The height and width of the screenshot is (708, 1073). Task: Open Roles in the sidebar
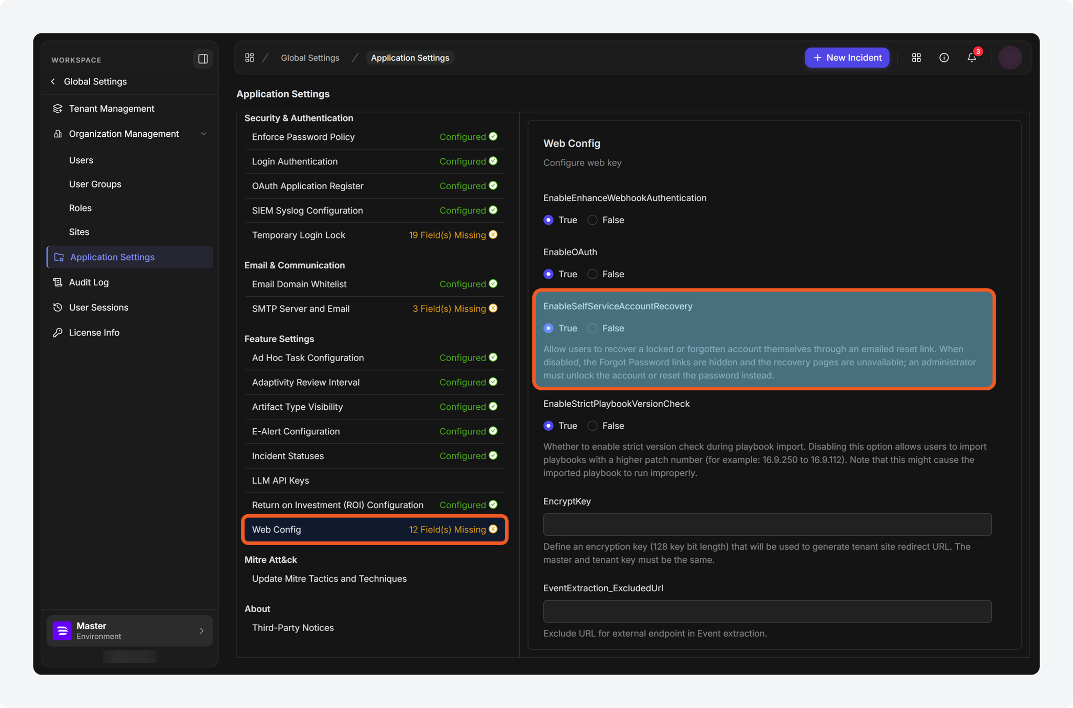coord(80,208)
